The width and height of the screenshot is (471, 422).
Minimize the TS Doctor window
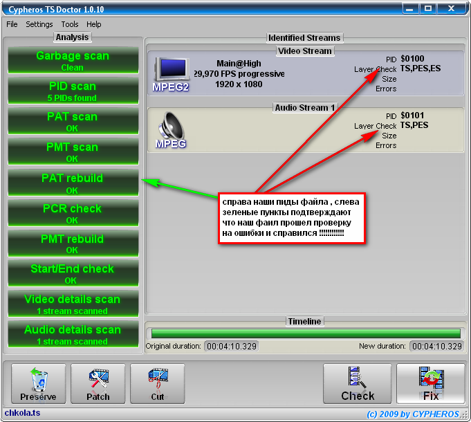[410, 9]
